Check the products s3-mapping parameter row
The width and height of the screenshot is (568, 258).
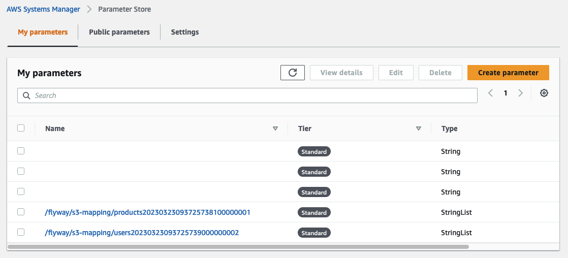pyautogui.click(x=21, y=212)
